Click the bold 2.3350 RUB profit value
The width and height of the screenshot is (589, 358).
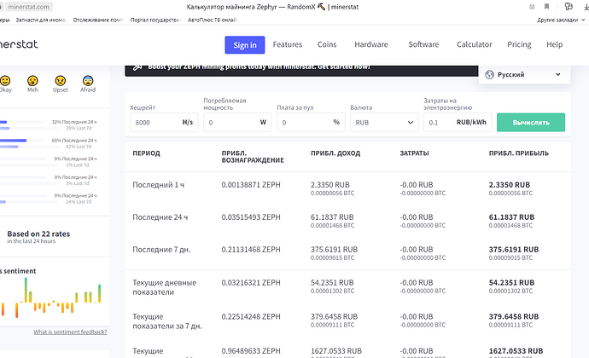[510, 185]
